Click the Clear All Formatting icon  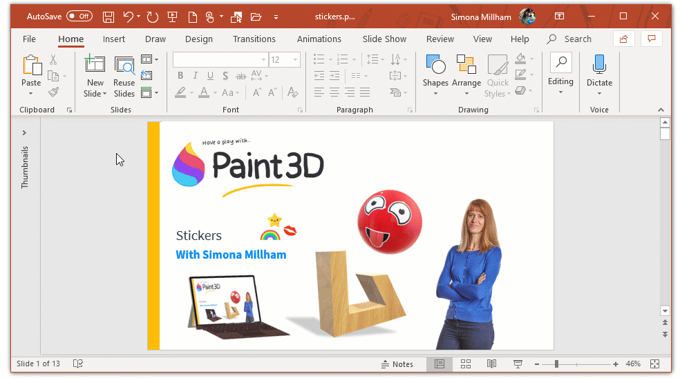293,92
